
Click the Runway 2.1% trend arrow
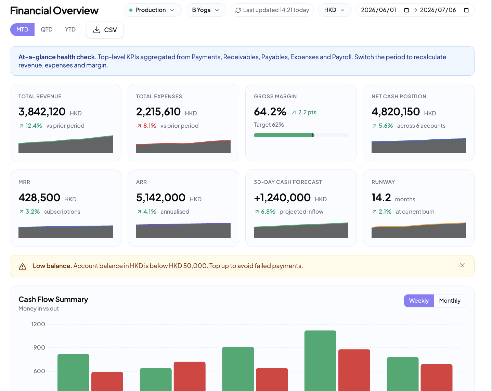[375, 212]
